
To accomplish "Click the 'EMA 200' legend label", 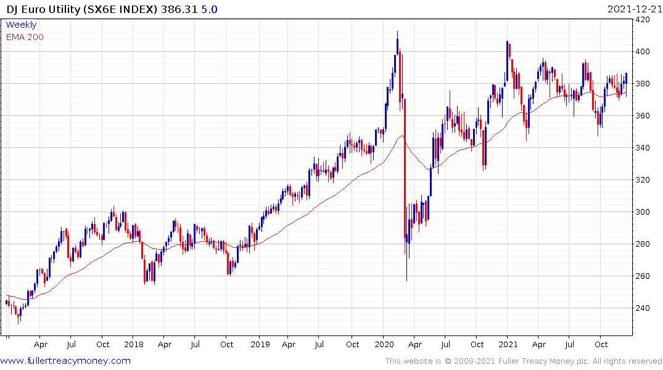I will [x=25, y=37].
